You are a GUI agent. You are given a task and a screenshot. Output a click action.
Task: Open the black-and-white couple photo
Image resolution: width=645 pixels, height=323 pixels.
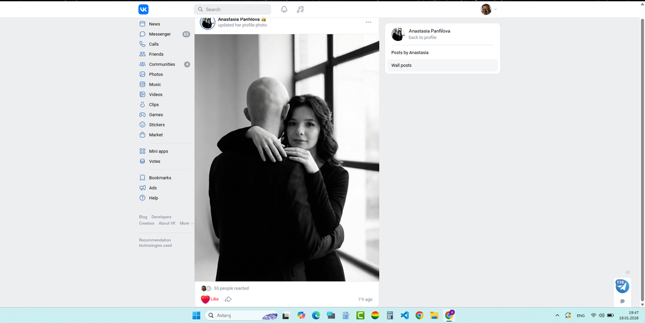[287, 157]
